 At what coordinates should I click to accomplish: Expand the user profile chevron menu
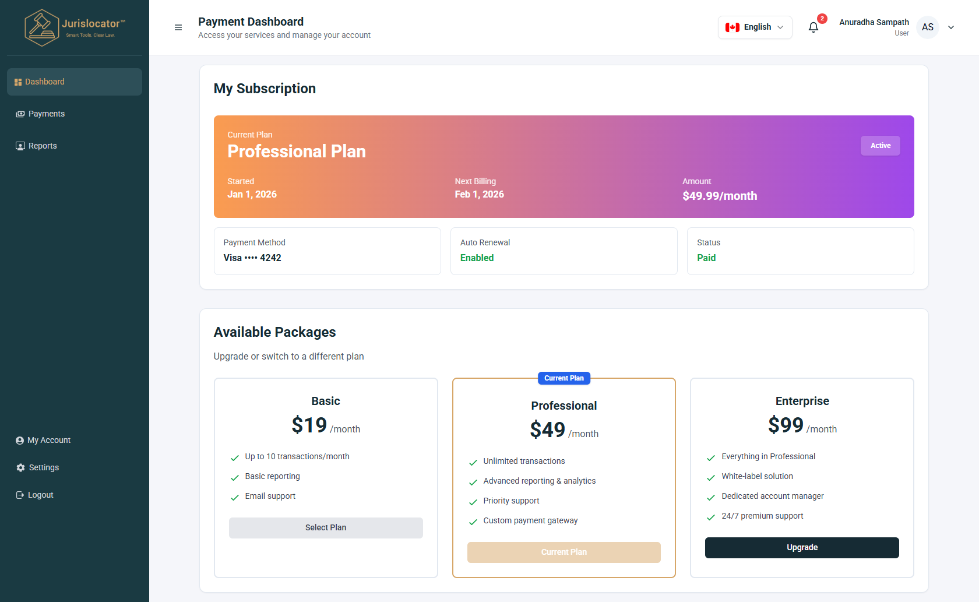tap(951, 27)
